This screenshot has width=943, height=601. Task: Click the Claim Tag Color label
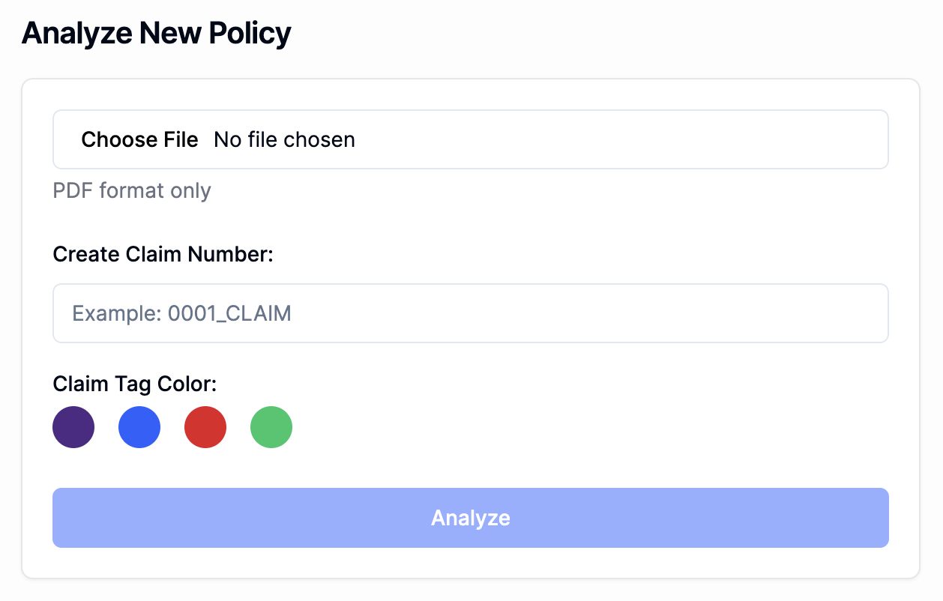click(135, 383)
